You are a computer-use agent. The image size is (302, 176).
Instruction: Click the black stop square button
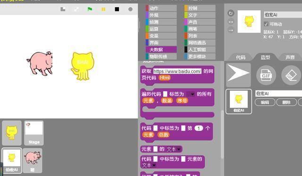[117, 9]
